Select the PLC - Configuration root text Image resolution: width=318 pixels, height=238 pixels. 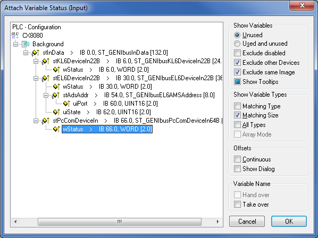[37, 27]
